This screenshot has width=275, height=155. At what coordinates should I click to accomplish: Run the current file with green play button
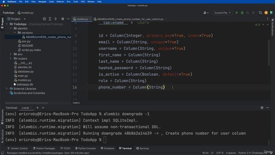tap(237, 12)
